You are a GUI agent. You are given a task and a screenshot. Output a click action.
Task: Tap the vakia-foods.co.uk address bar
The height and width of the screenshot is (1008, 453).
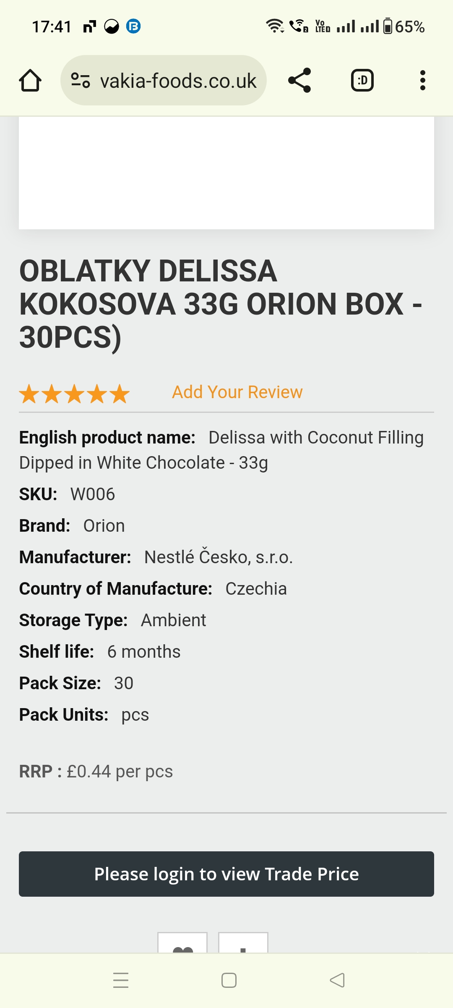click(x=164, y=80)
